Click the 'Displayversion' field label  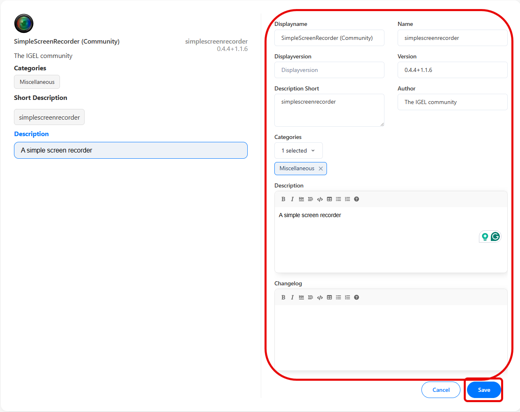(293, 57)
